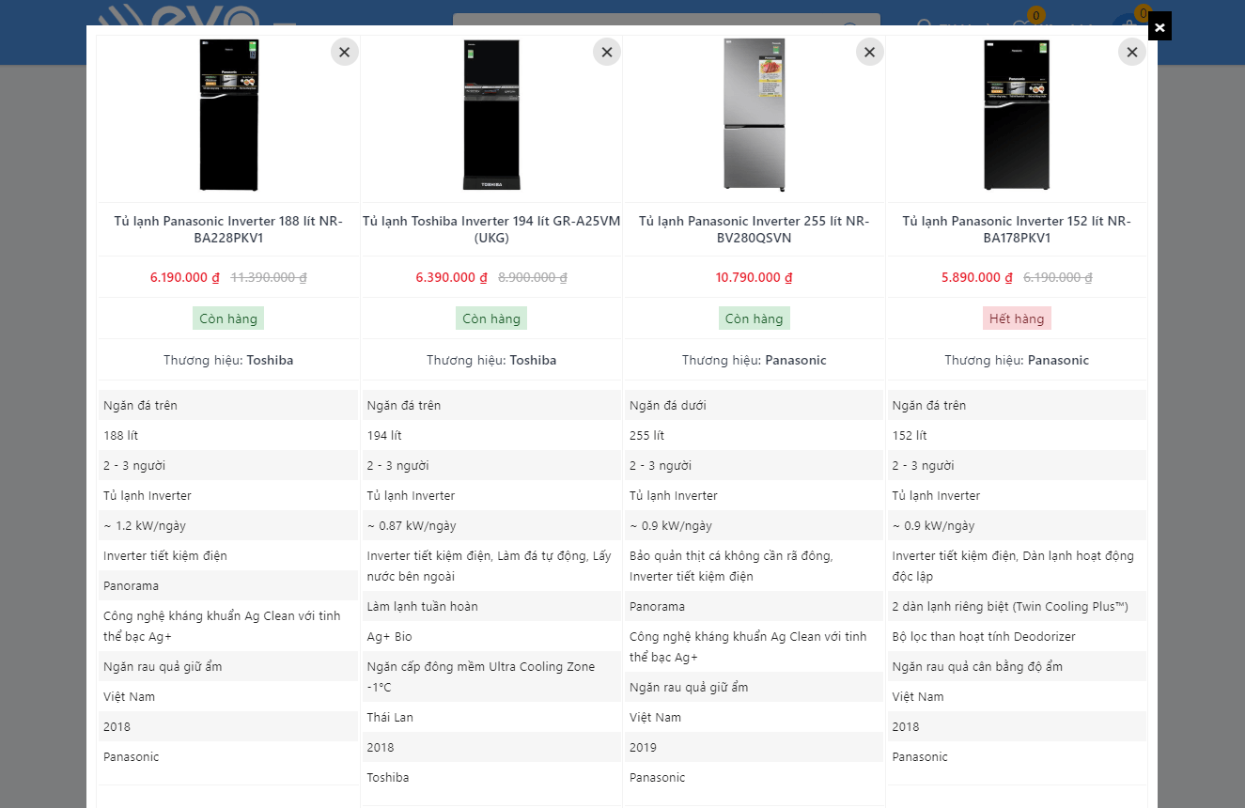
Task: Remove Panasonic 255 lít fridge from comparison
Action: pyautogui.click(x=869, y=52)
